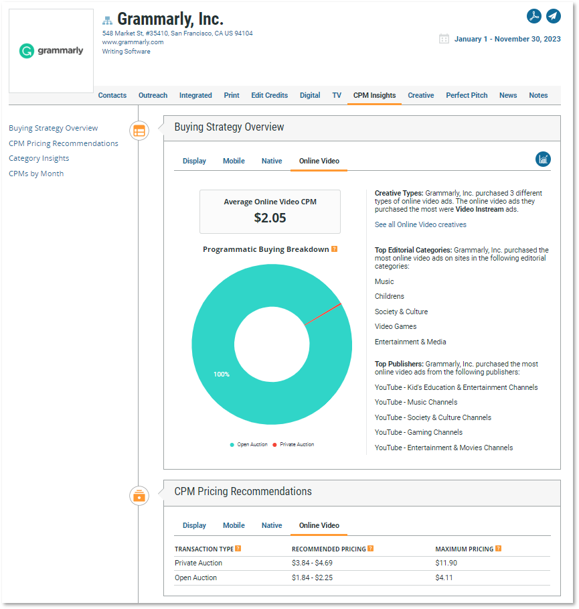
Task: Jump to Buying Strategy Overview sidebar link
Action: pos(53,128)
